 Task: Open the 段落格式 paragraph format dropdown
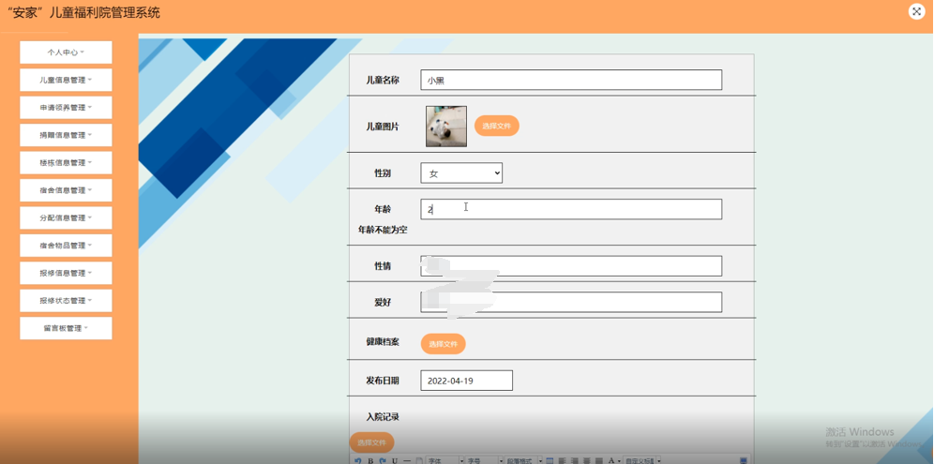point(524,461)
